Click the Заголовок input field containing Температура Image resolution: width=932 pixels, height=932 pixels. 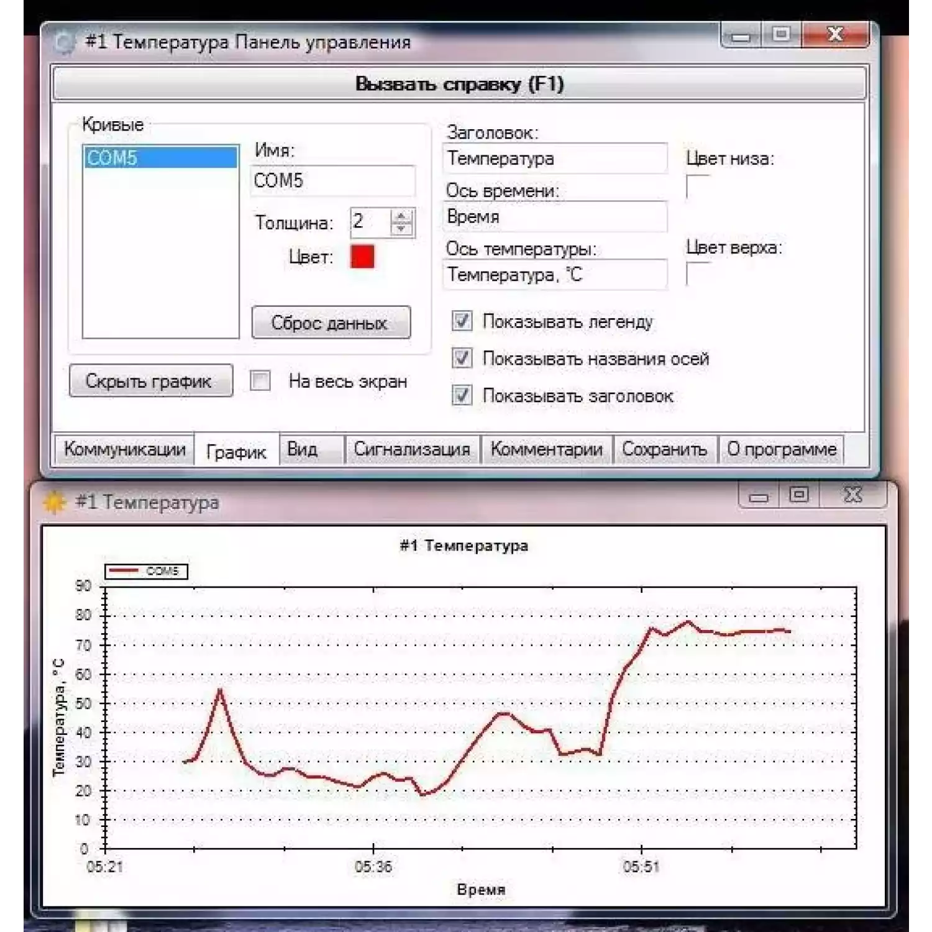pyautogui.click(x=555, y=158)
